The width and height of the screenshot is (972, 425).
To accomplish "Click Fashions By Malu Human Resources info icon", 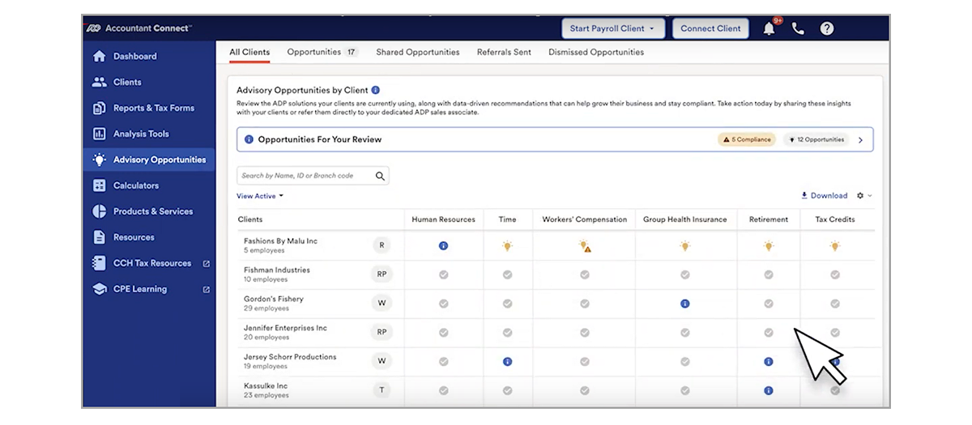I will point(443,245).
